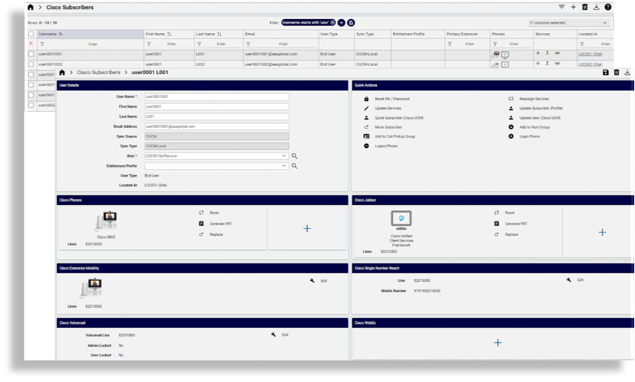Click Quick Subscriber (Cisco UCM) action
Viewport: 635px width, 382px height.
tap(399, 118)
